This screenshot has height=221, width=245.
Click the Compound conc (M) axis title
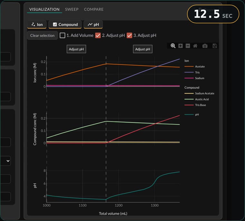pyautogui.click(x=35, y=129)
